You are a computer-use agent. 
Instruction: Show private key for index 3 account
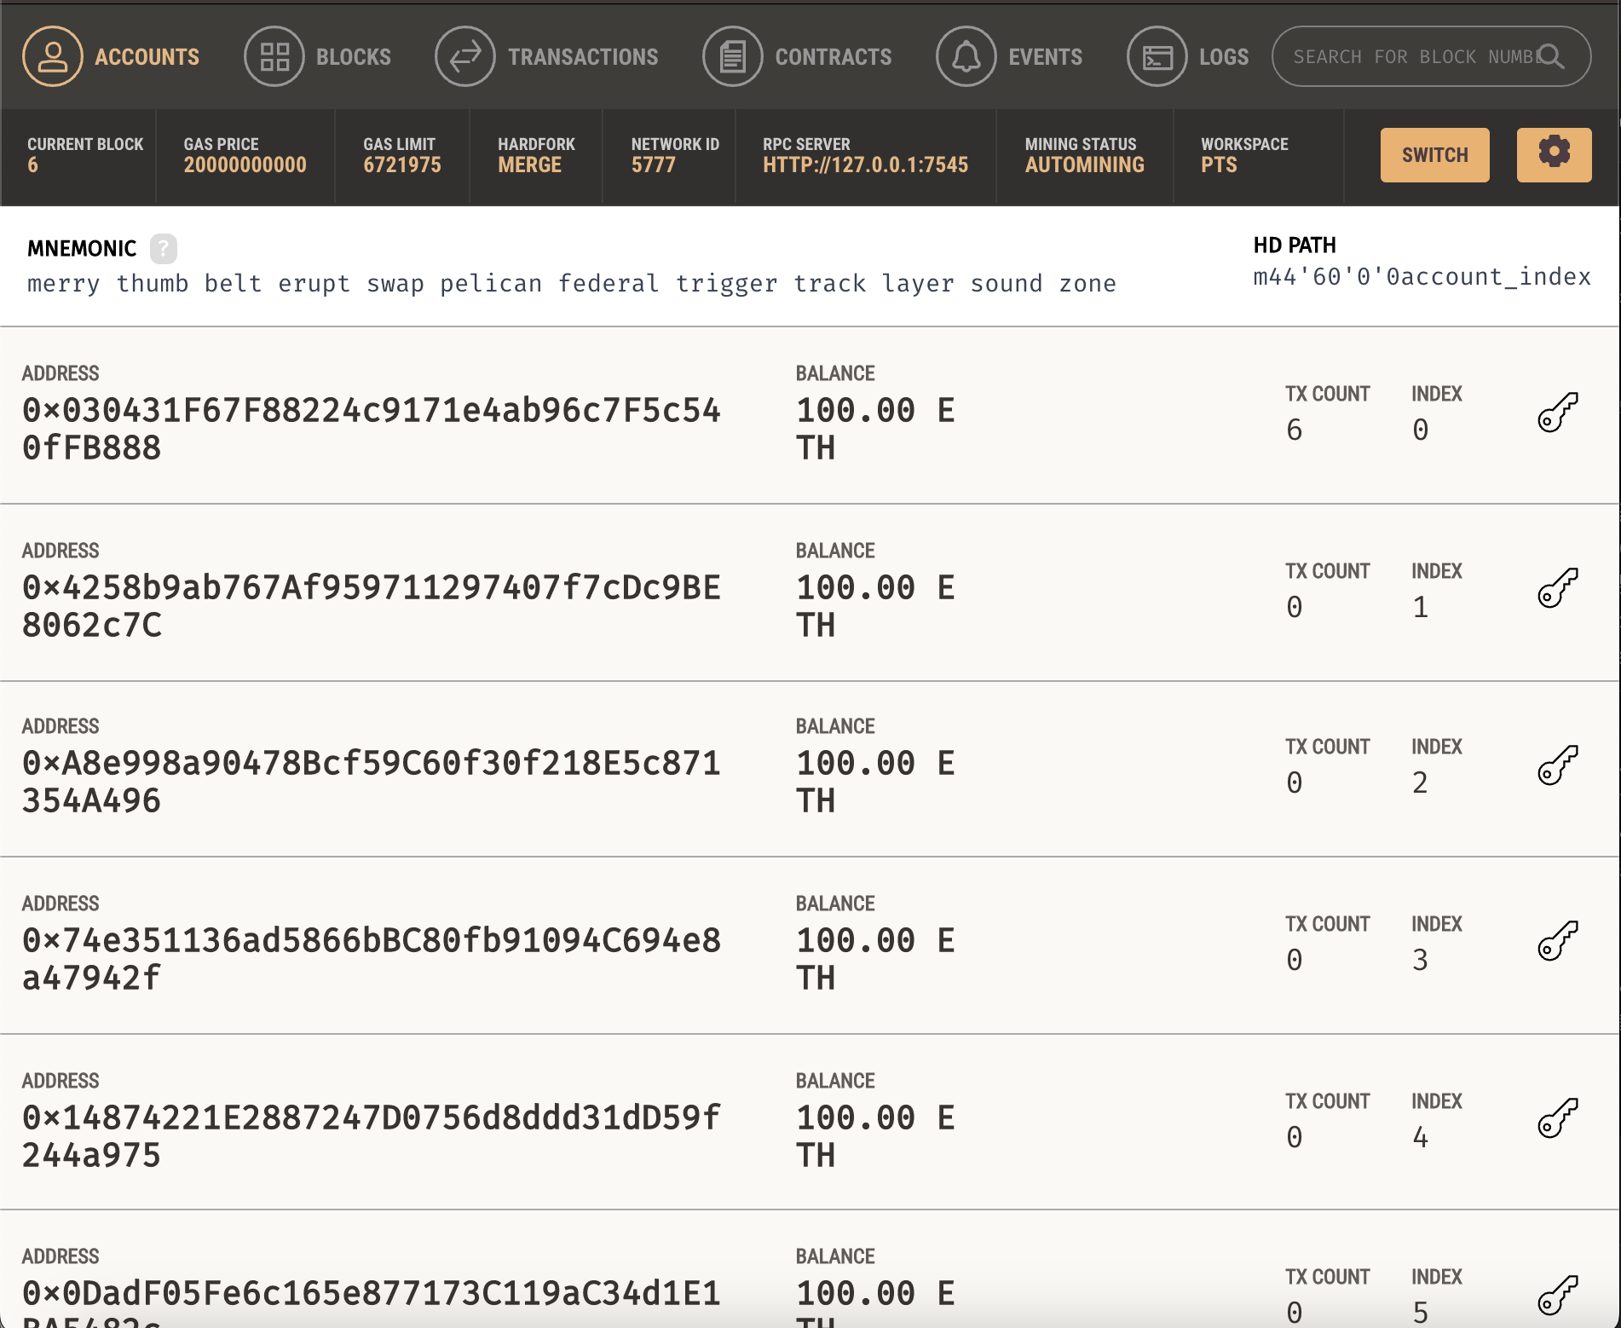click(1558, 941)
